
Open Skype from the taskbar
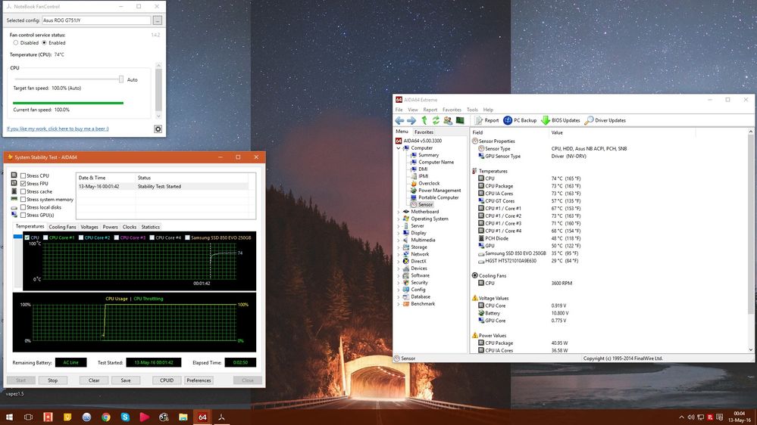[125, 417]
